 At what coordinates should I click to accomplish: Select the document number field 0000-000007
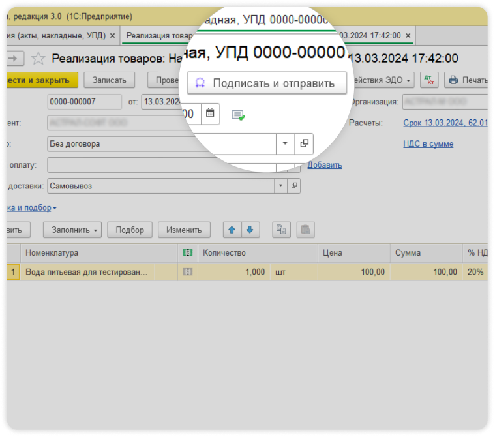[x=84, y=102]
